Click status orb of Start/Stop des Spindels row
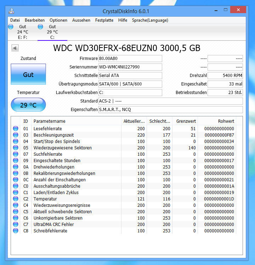Screen dimensions: 255x265 (16, 141)
